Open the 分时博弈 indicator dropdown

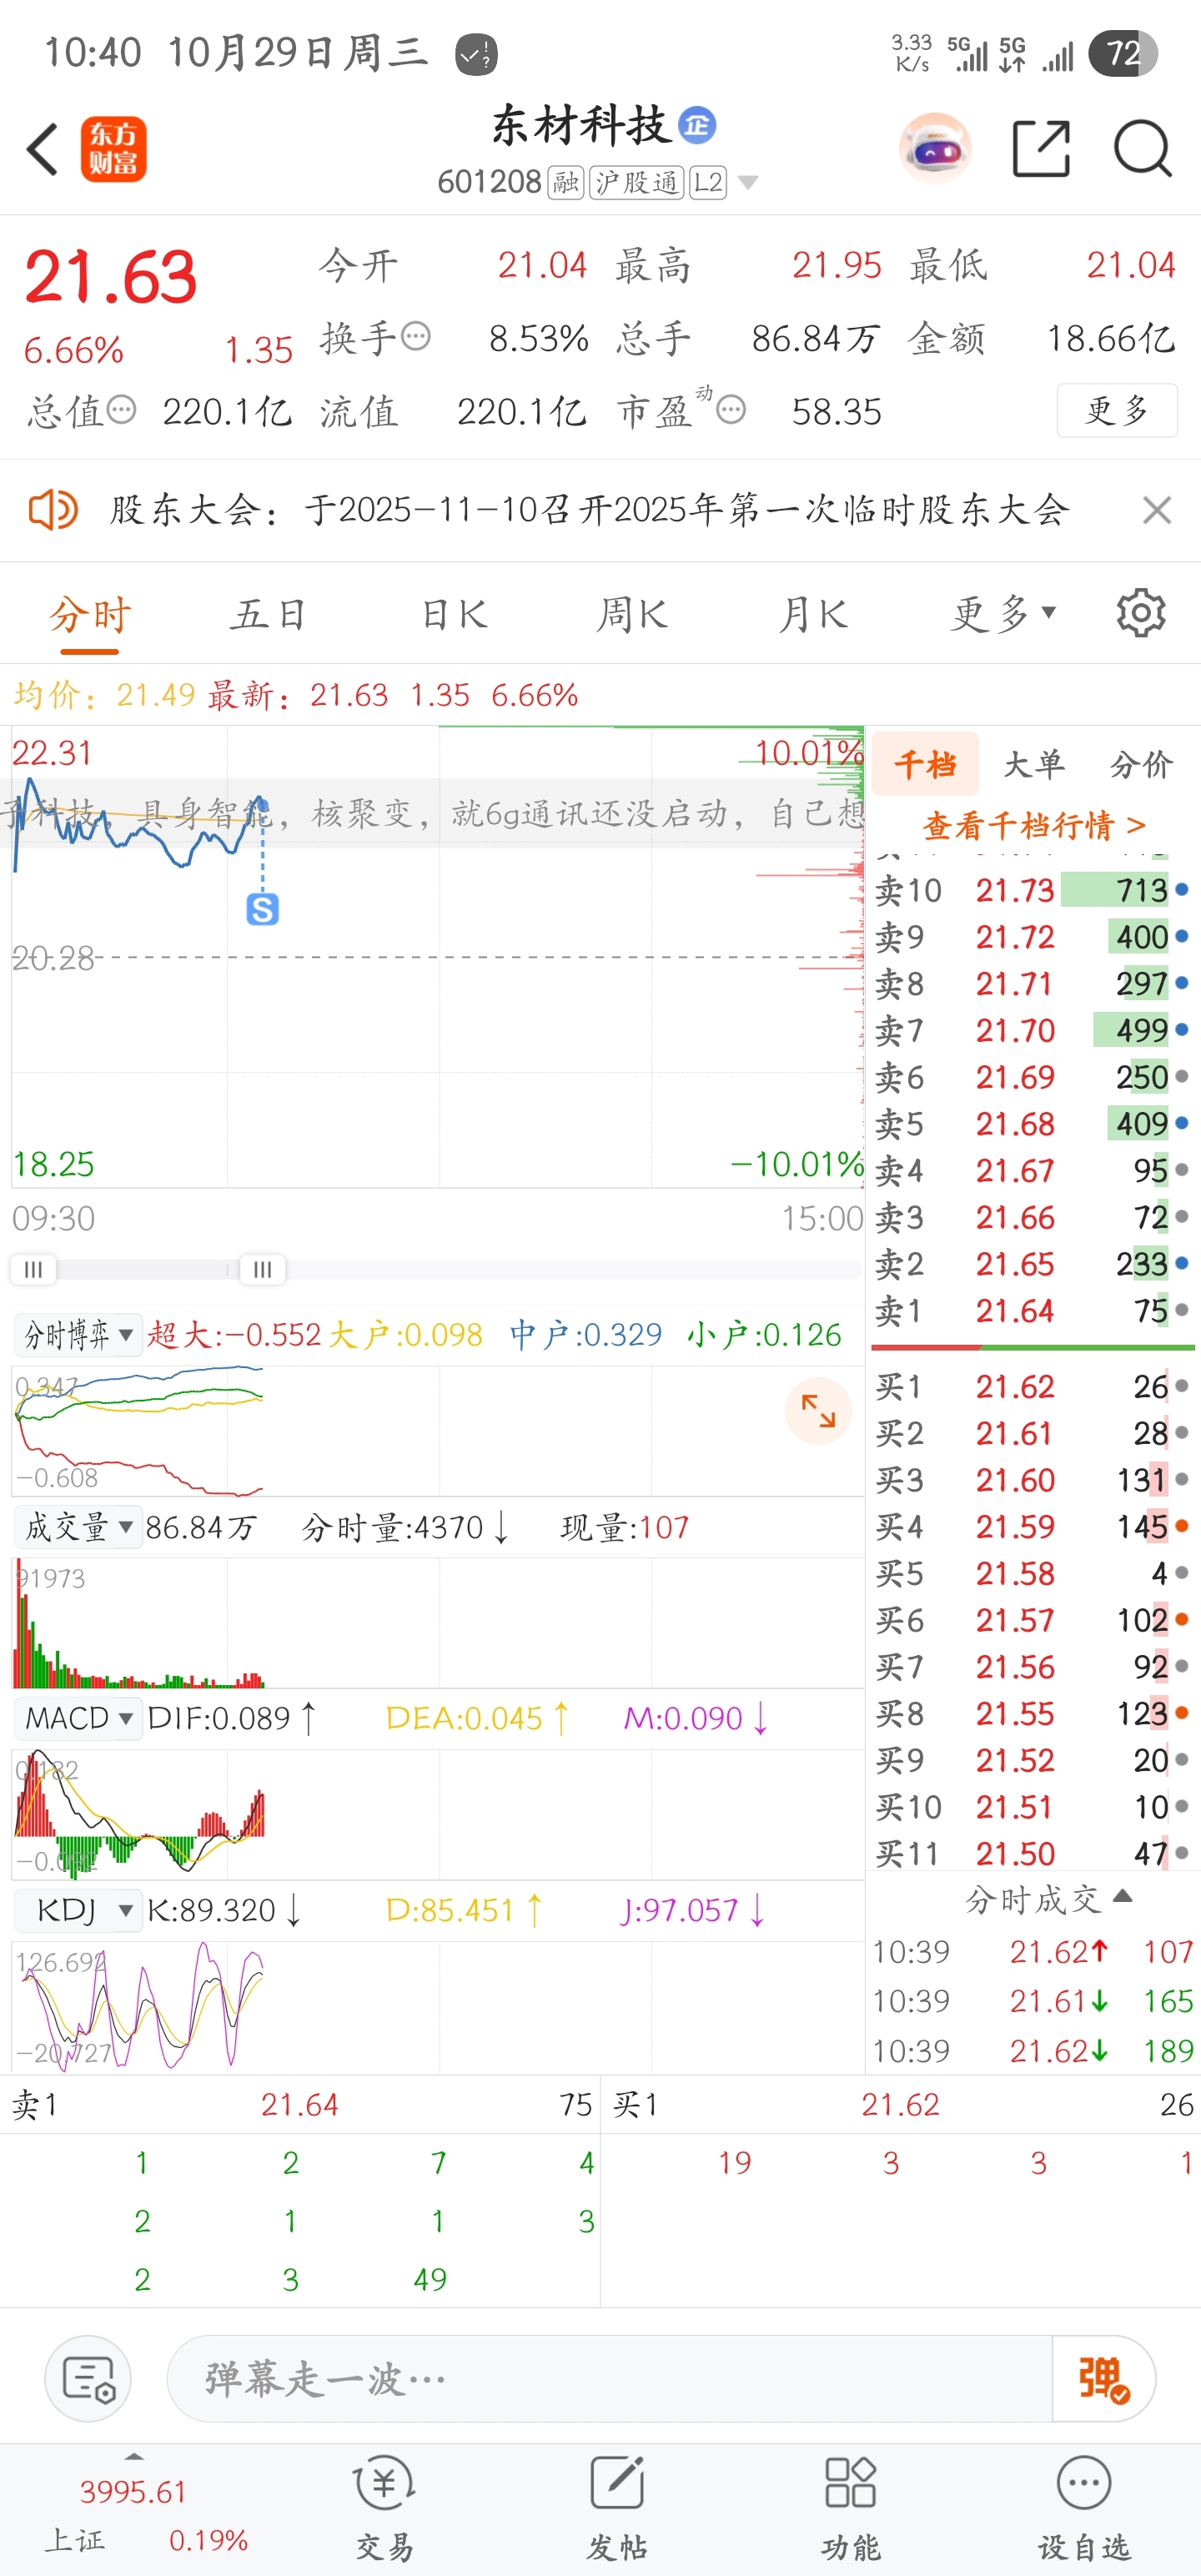point(78,1334)
